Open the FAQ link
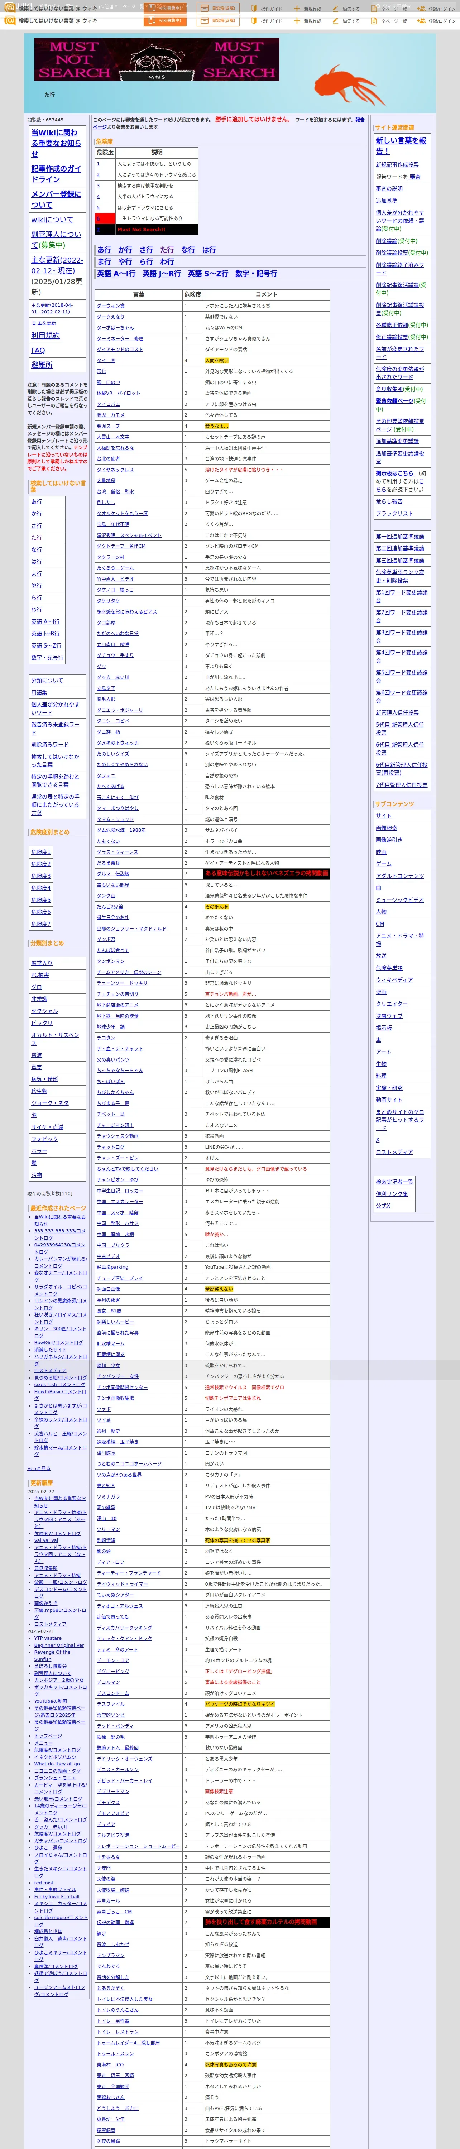Image resolution: width=460 pixels, height=2149 pixels. [x=38, y=350]
